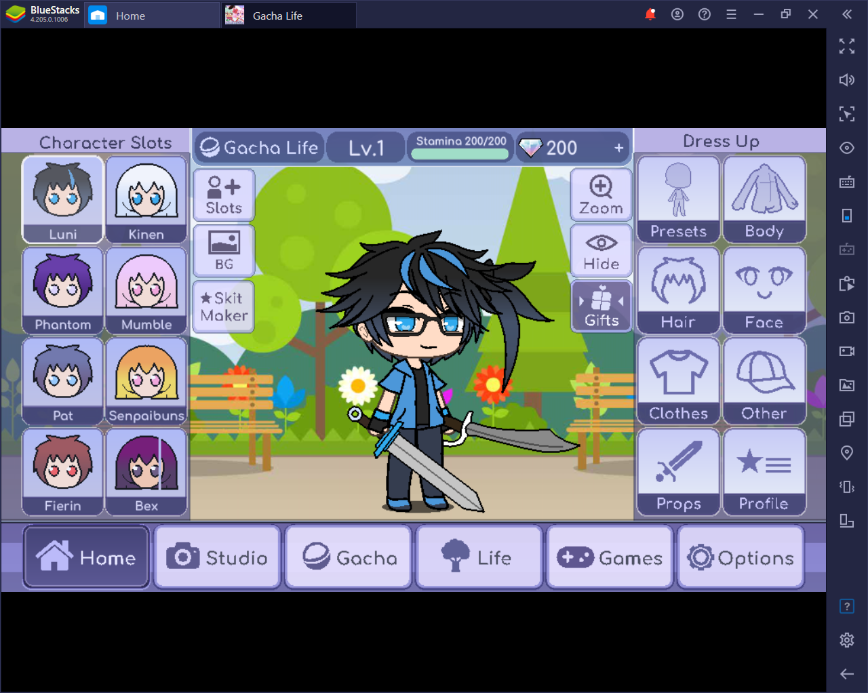Toggle fullscreen in BlueStacks sidebar

pyautogui.click(x=847, y=46)
